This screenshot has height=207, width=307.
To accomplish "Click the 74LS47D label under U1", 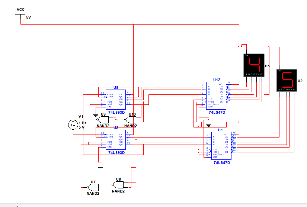I will [222, 163].
